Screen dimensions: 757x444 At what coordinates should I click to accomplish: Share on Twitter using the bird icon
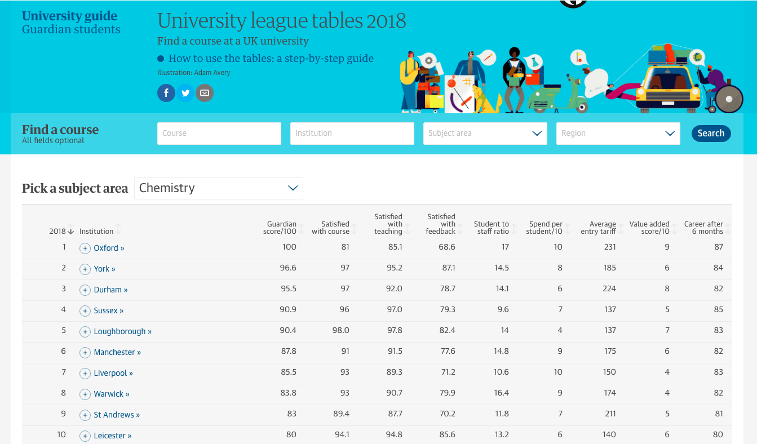click(185, 93)
